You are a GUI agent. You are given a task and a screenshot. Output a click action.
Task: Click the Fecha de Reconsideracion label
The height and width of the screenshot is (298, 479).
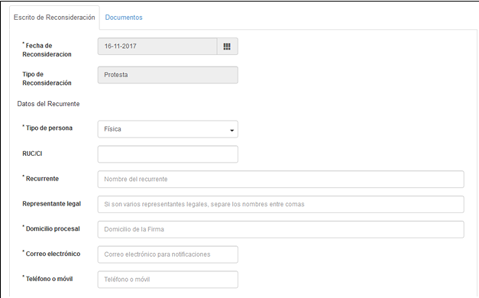(x=47, y=50)
